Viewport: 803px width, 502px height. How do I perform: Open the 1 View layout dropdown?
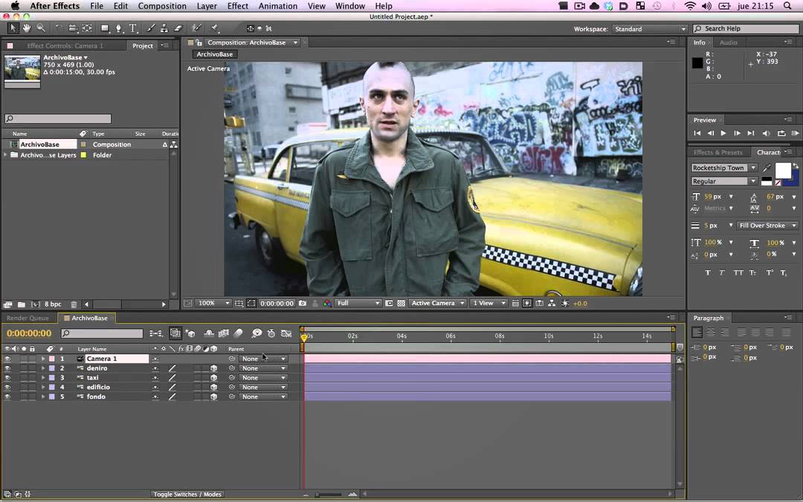(x=488, y=303)
